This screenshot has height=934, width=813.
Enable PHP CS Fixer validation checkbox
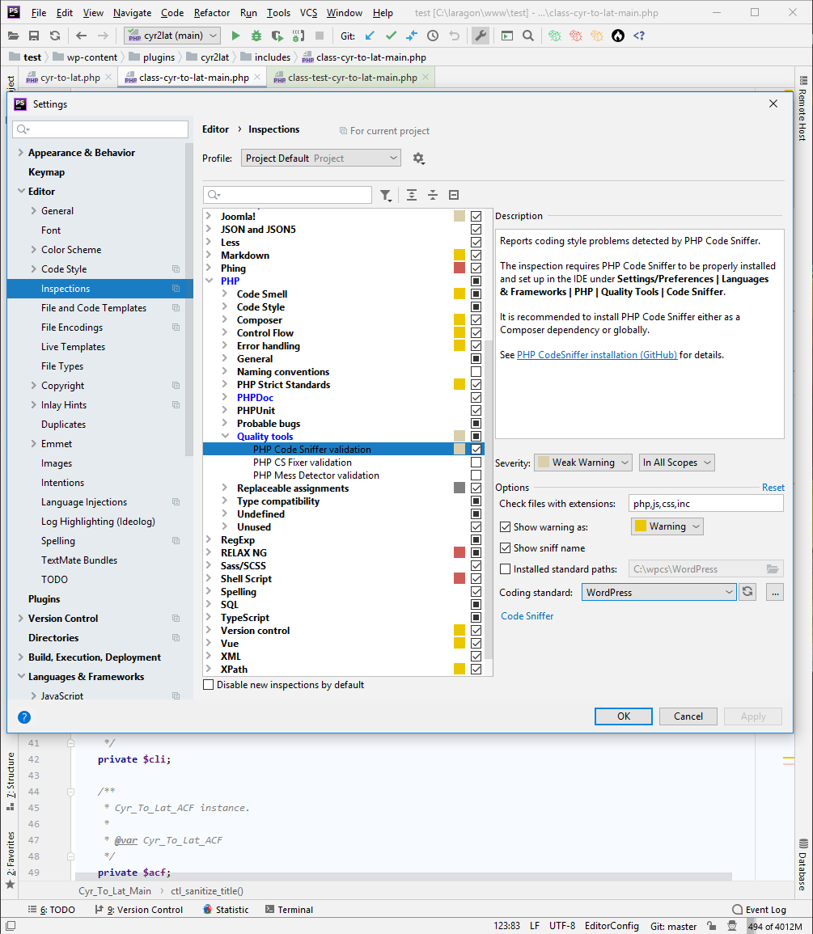(476, 463)
